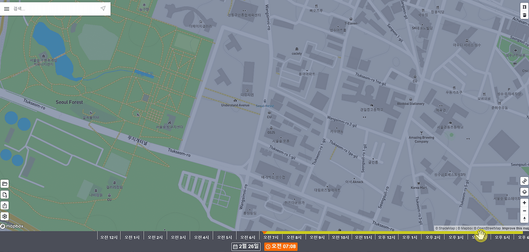Open the 2월 26일 date picker

click(246, 247)
